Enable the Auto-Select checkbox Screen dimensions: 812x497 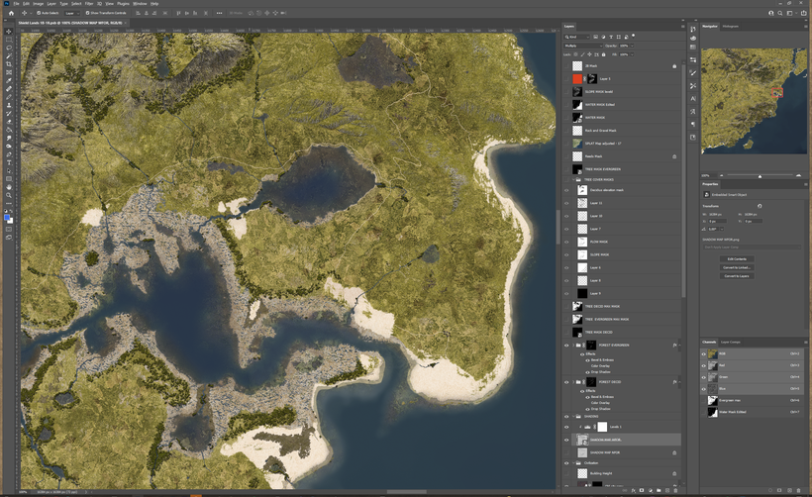(38, 13)
